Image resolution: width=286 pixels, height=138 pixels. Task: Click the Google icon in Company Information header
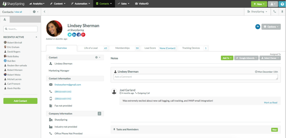100,114
